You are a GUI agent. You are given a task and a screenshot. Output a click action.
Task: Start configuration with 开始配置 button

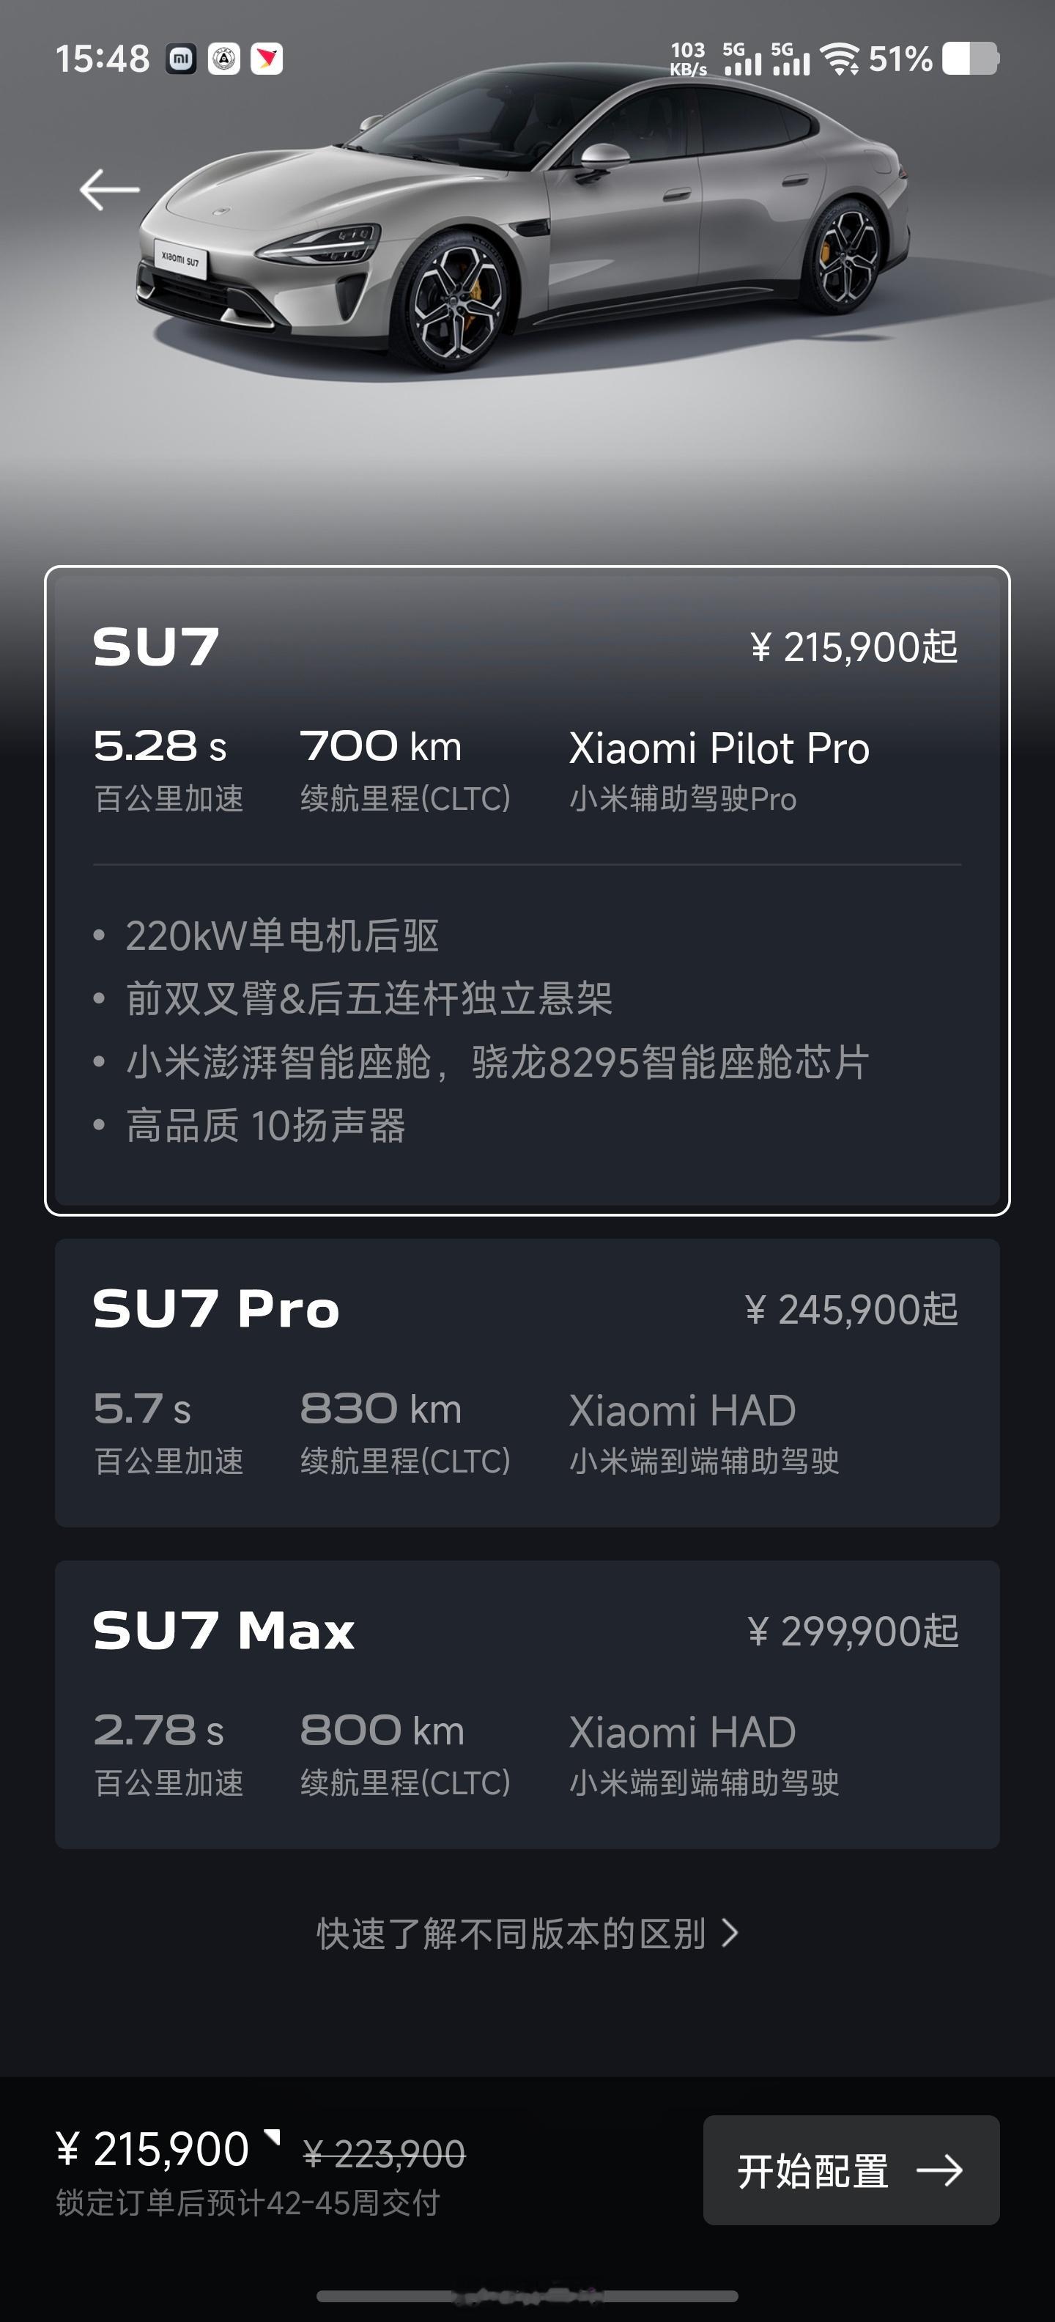(851, 2170)
